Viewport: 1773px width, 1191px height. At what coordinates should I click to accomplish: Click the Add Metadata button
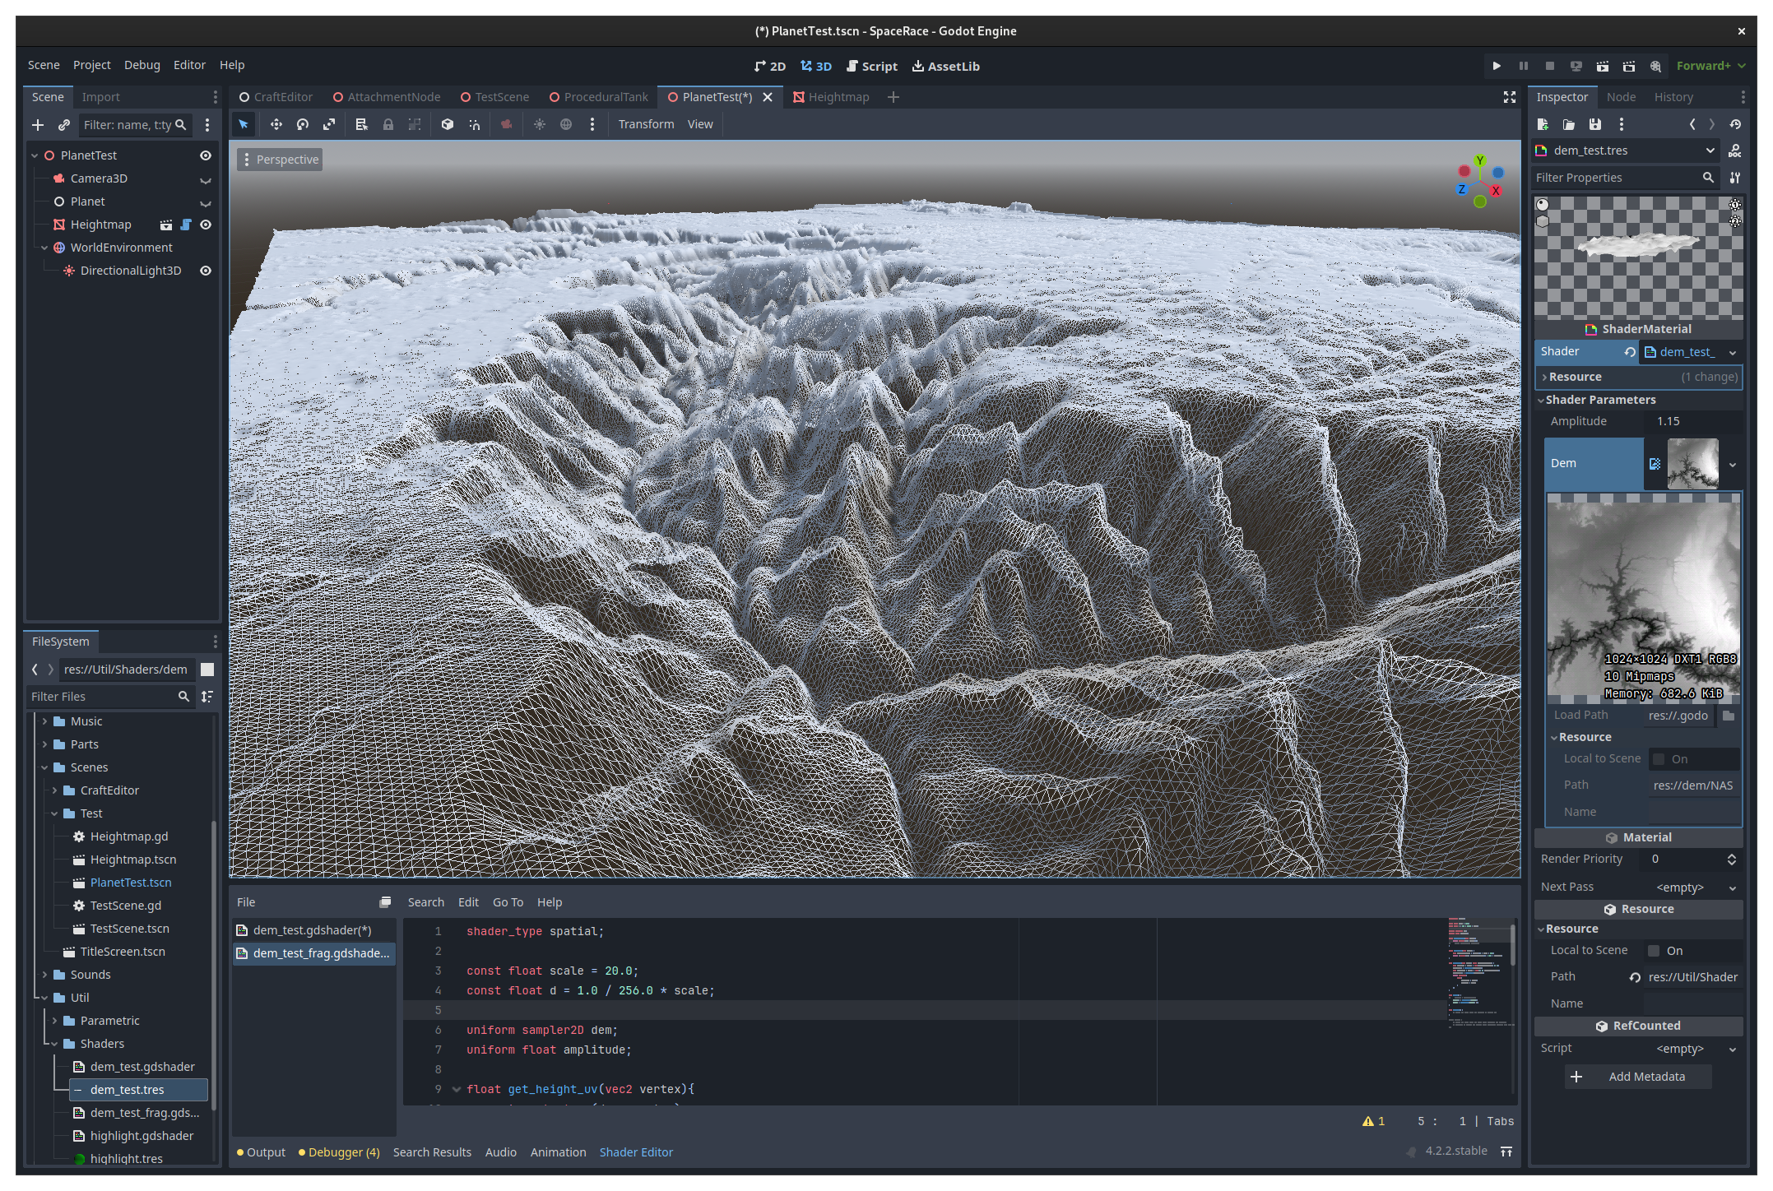[1637, 1077]
